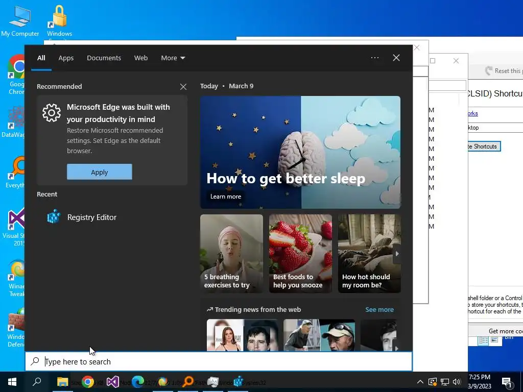523x392 pixels.
Task: Open 'How hot should my room be?' card
Action: (x=369, y=254)
